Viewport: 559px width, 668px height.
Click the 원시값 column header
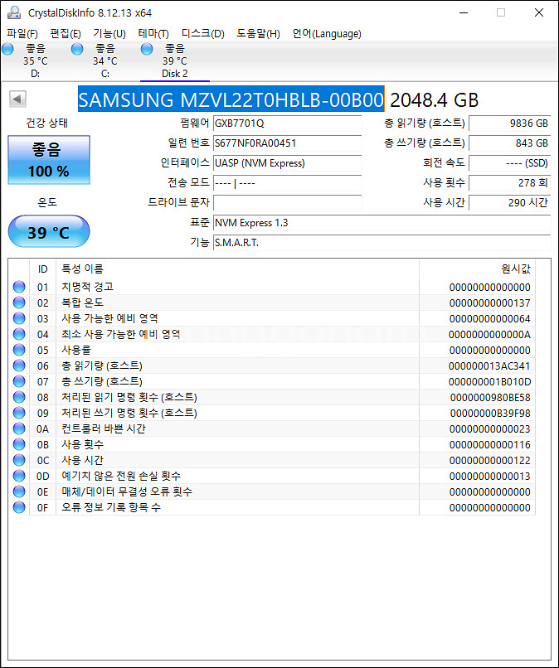[477, 269]
